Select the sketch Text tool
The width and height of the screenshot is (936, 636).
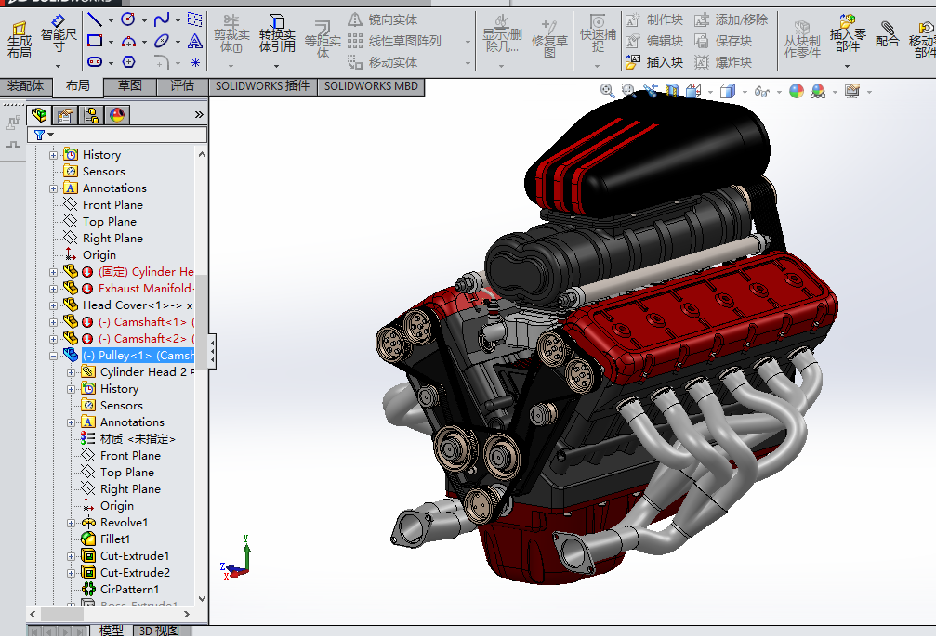coord(194,41)
